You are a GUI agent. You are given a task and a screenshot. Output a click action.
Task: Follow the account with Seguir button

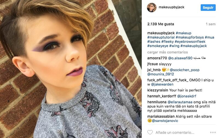tap(208, 8)
